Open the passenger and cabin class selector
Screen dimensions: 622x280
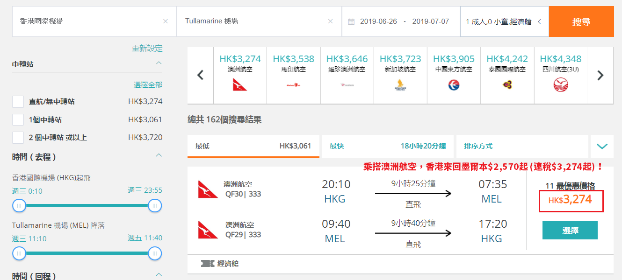click(504, 21)
